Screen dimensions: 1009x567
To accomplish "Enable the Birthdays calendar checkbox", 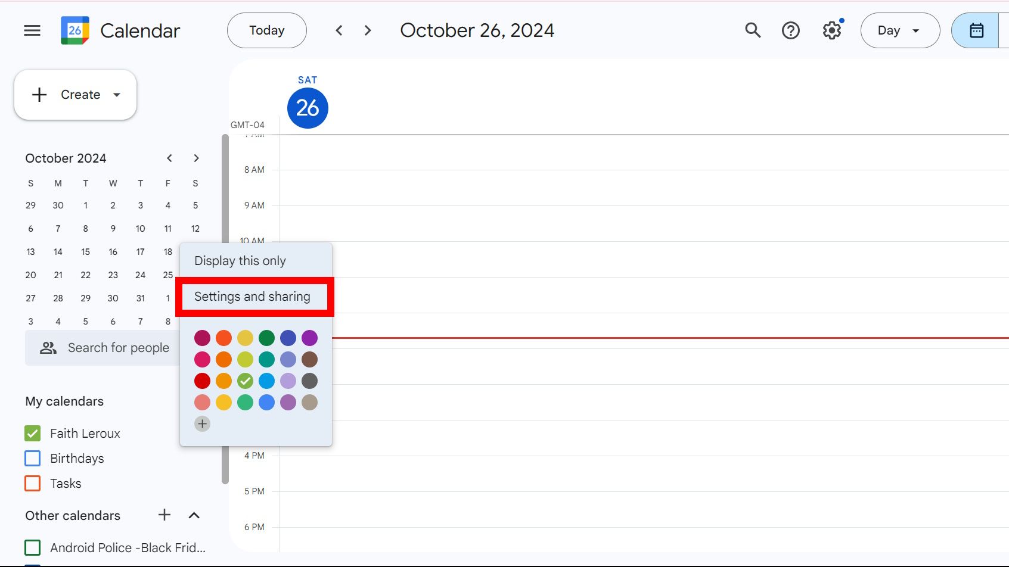I will tap(33, 459).
